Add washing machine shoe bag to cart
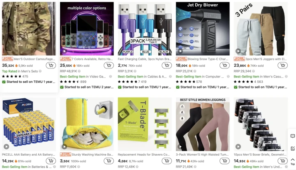 pos(109,161)
